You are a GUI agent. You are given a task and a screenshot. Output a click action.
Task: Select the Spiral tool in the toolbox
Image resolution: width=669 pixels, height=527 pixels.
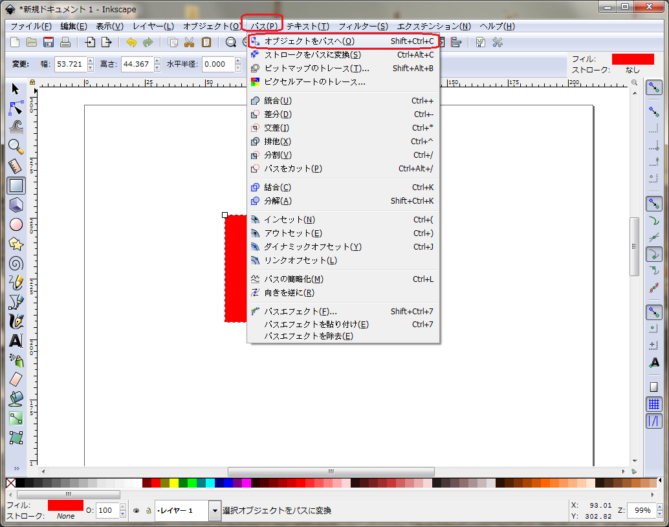coord(16,263)
